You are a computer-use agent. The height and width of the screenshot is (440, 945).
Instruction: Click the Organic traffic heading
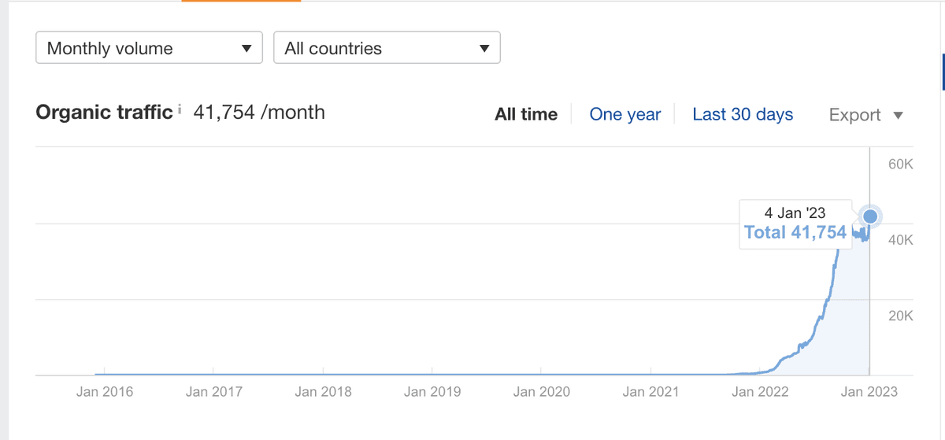pyautogui.click(x=104, y=112)
